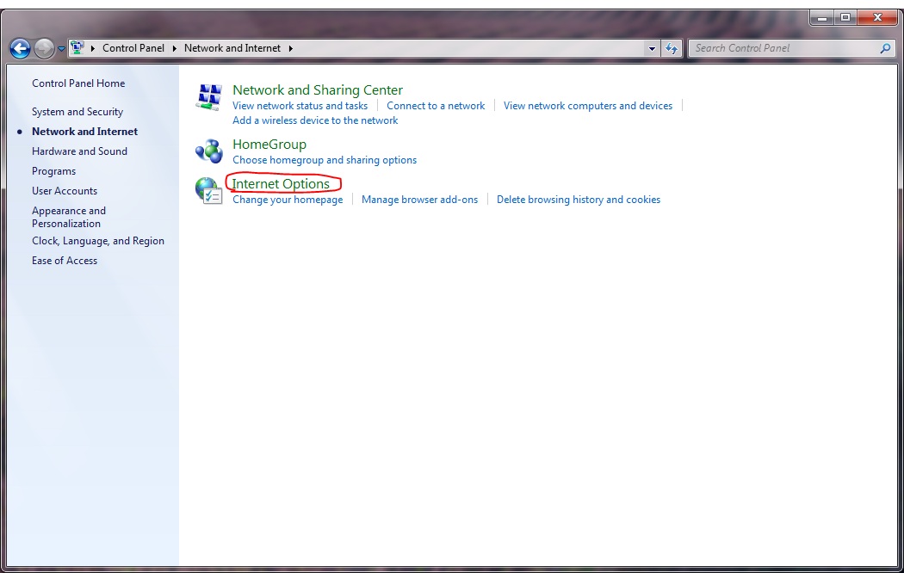Expand the arrow after Control Panel breadcrumb

pyautogui.click(x=174, y=48)
